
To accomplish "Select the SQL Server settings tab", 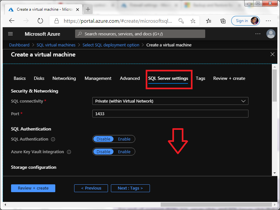I will pos(168,79).
